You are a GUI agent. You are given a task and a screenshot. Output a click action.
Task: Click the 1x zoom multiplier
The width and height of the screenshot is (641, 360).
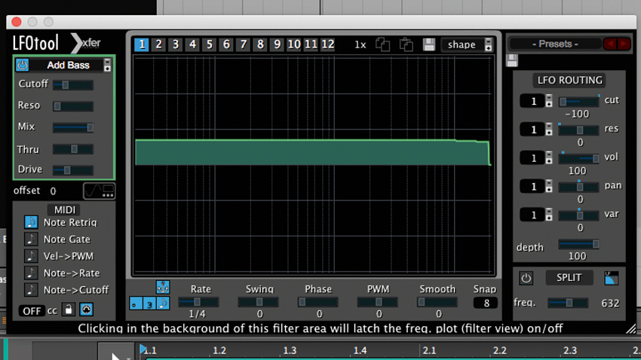coord(360,45)
